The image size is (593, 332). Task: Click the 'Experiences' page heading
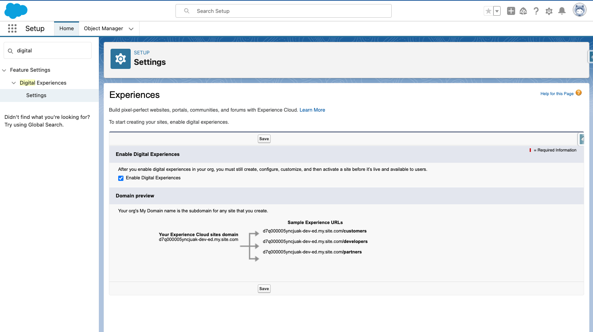(x=134, y=95)
